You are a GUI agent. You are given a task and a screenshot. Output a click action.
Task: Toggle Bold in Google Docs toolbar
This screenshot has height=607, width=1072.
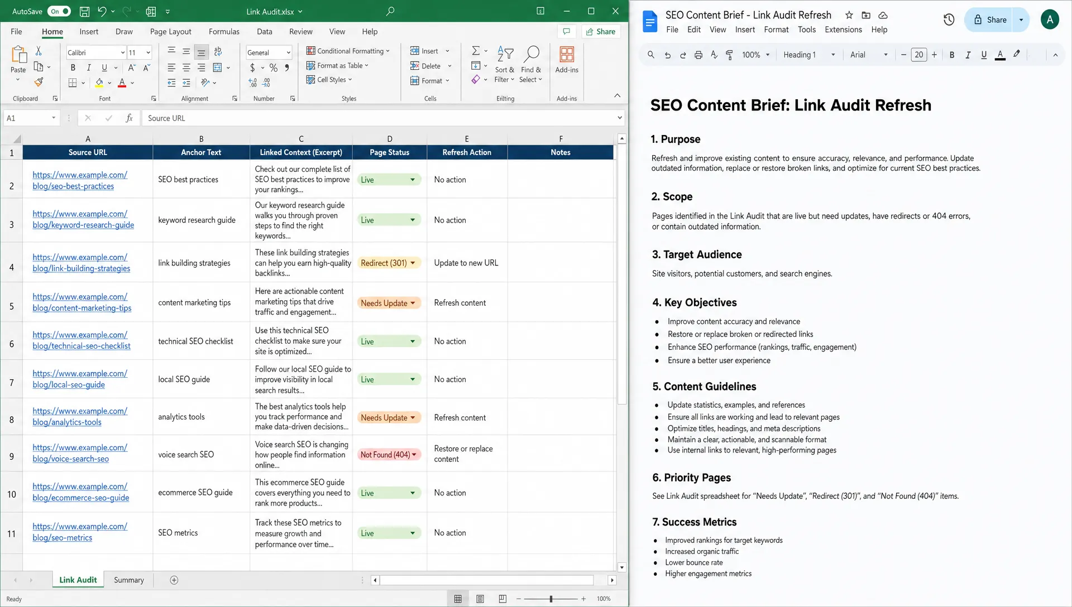[952, 55]
